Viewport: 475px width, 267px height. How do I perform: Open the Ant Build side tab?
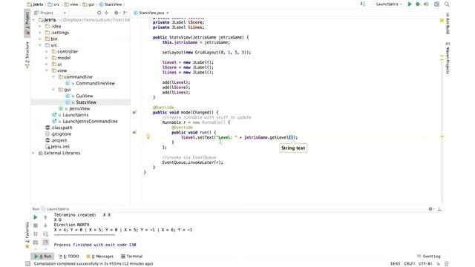(448, 24)
